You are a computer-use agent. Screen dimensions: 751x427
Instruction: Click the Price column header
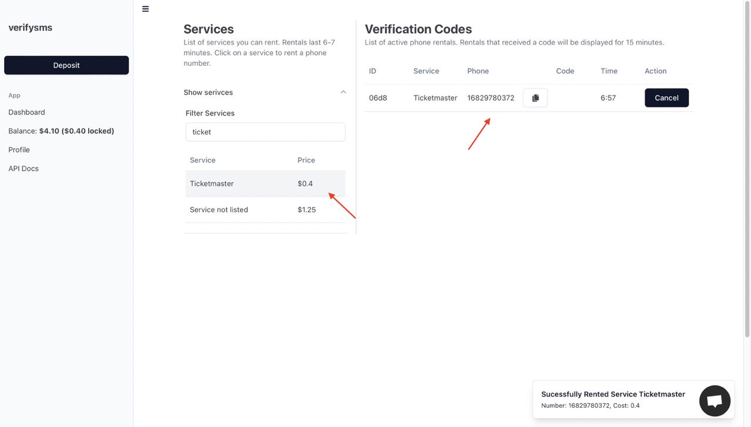click(x=306, y=160)
